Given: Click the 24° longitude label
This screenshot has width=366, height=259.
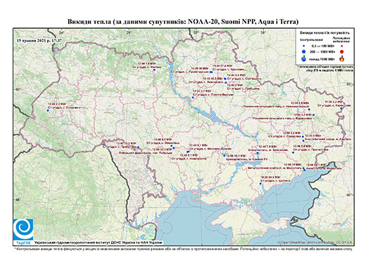Looking at the screenshot, I should click(62, 32).
